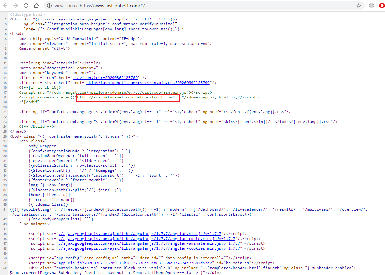Click the X-UA-Compatible meta line
The image size is (385, 275).
coord(81,39)
